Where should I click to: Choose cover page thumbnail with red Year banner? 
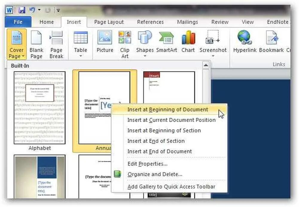pos(169,87)
